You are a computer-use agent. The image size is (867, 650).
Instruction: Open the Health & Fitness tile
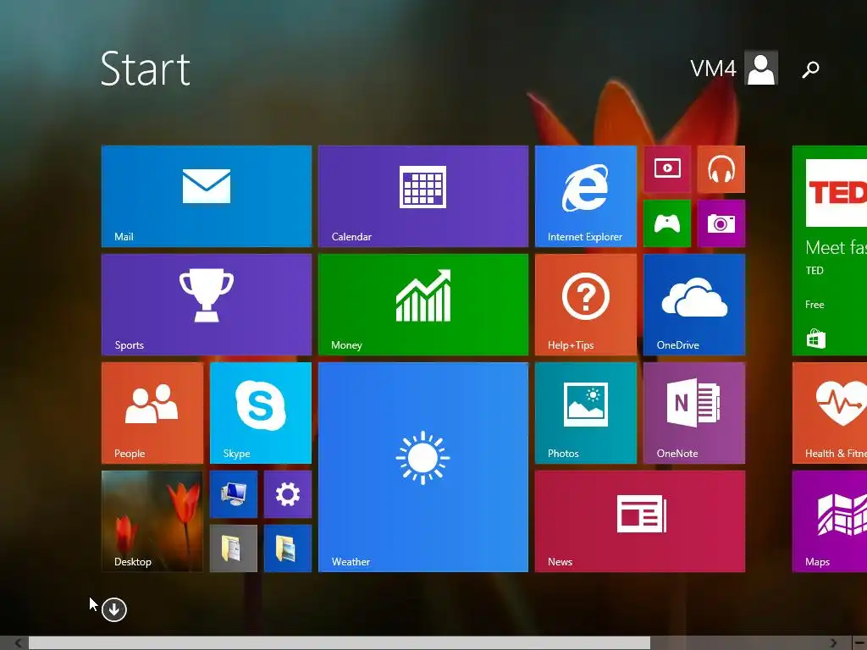pyautogui.click(x=830, y=413)
